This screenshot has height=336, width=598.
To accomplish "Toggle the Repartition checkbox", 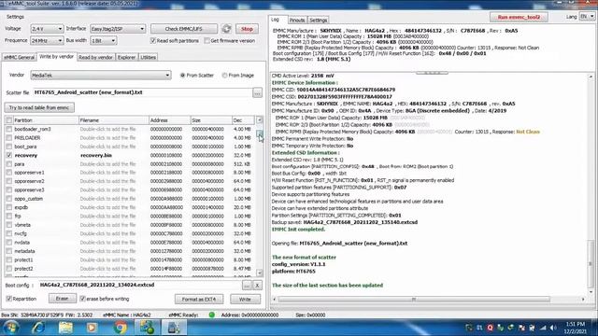I will (9, 299).
